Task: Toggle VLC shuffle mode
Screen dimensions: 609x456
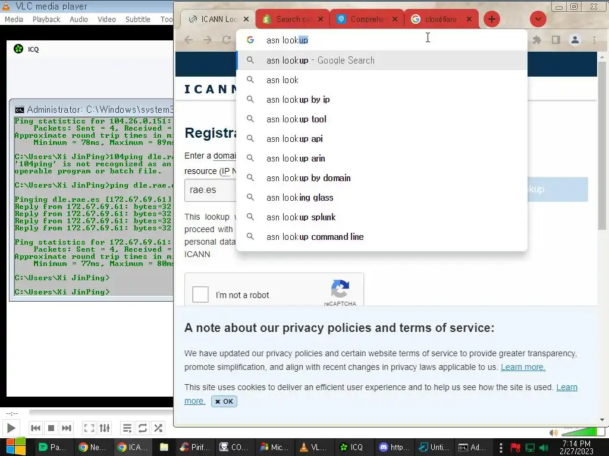Action: (158, 428)
